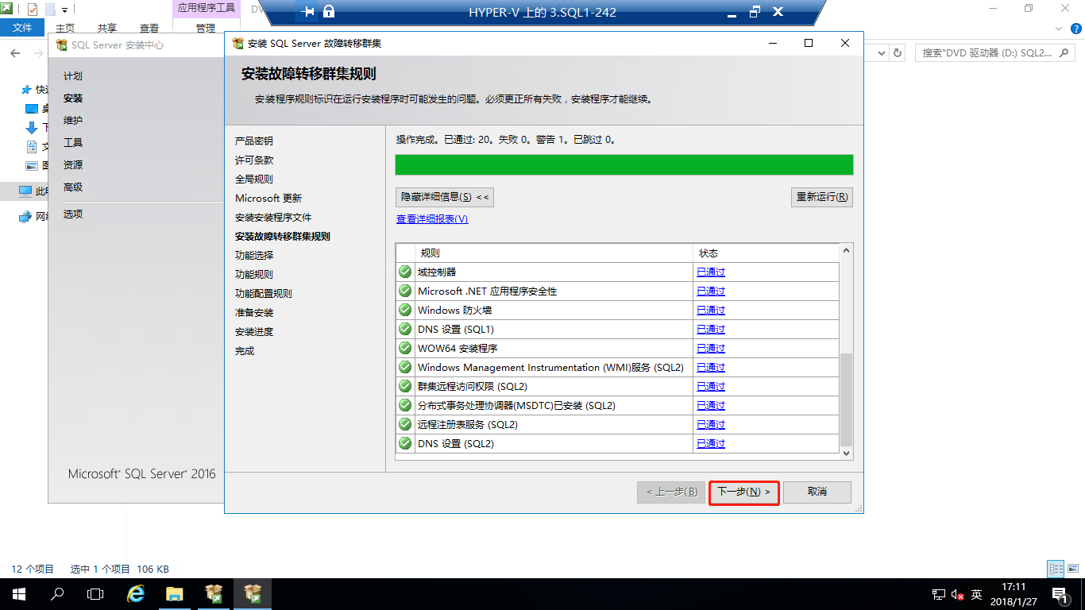Select Microsoft 更新 step in sidebar
Screen dimensions: 1085x610
(x=268, y=198)
